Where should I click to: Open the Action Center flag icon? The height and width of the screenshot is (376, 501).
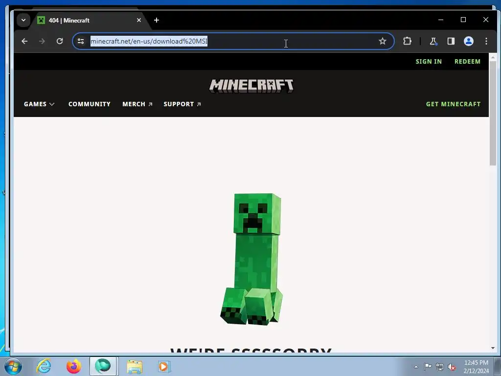[x=428, y=367]
